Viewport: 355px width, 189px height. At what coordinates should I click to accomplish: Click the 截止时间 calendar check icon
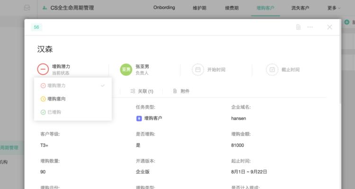(x=272, y=69)
